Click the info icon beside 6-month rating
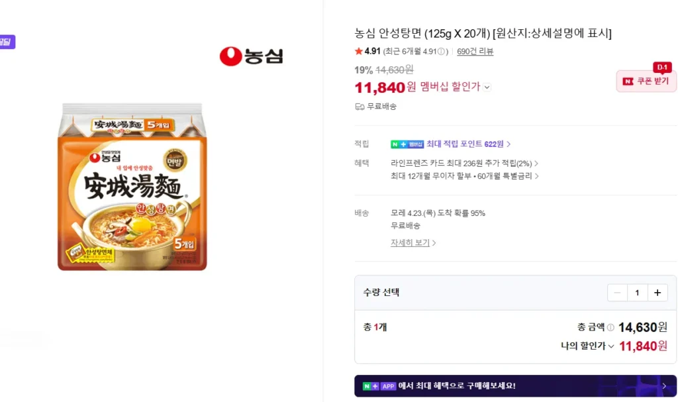 click(x=442, y=52)
